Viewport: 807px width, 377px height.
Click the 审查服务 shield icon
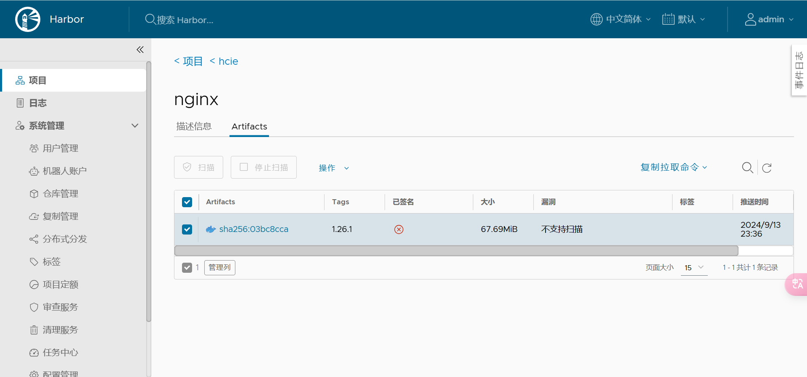pyautogui.click(x=34, y=307)
